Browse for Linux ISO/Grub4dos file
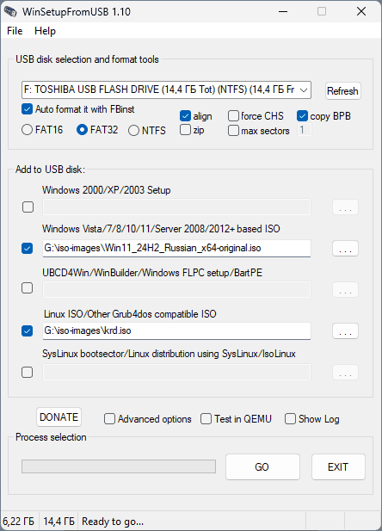382x531 pixels. pos(345,330)
